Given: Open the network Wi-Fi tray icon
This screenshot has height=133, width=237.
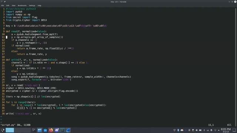Looking at the screenshot, I should click(x=215, y=130).
